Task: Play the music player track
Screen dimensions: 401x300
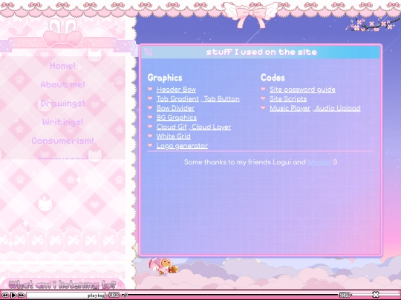Action: click(13, 295)
